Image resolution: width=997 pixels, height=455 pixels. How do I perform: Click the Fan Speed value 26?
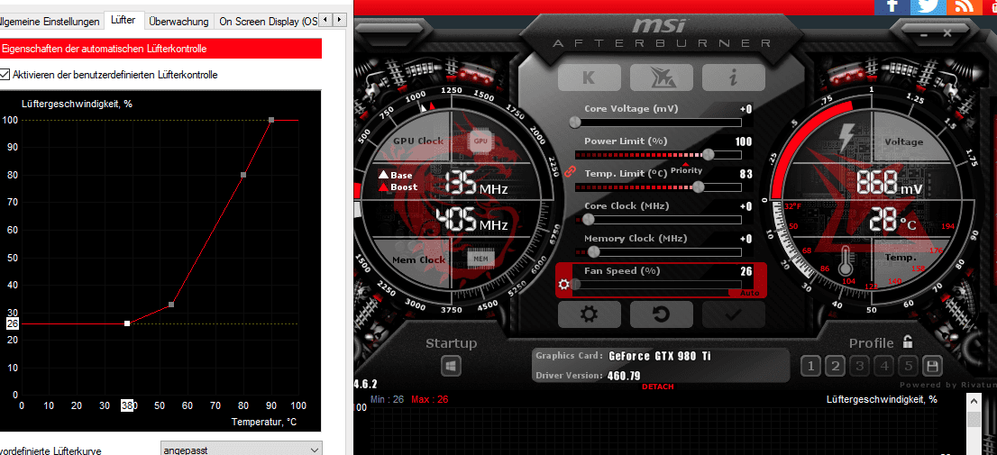coord(746,270)
